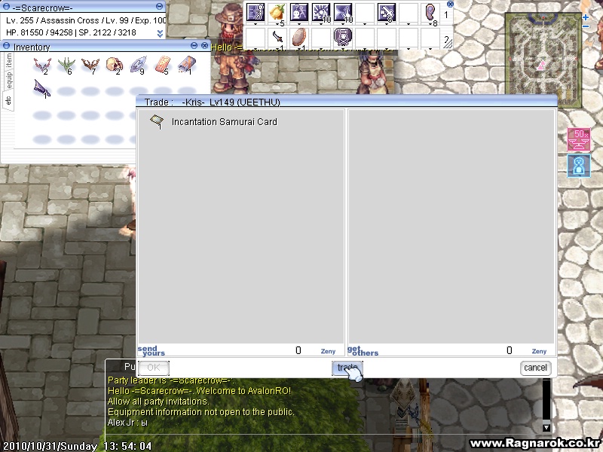603x452 pixels.
Task: Use the fifth hotkey skill, the second marked level 10
Action: [x=343, y=13]
